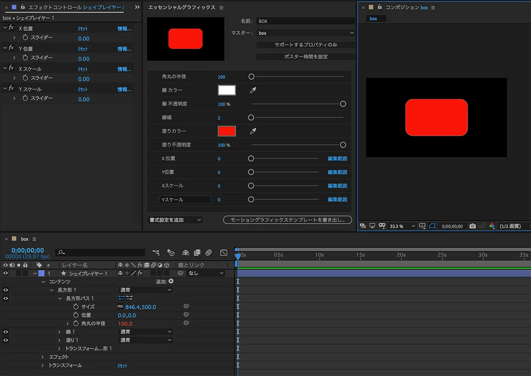Open the 書式設定を追加 dropdown
This screenshot has width=531, height=376.
tap(175, 220)
